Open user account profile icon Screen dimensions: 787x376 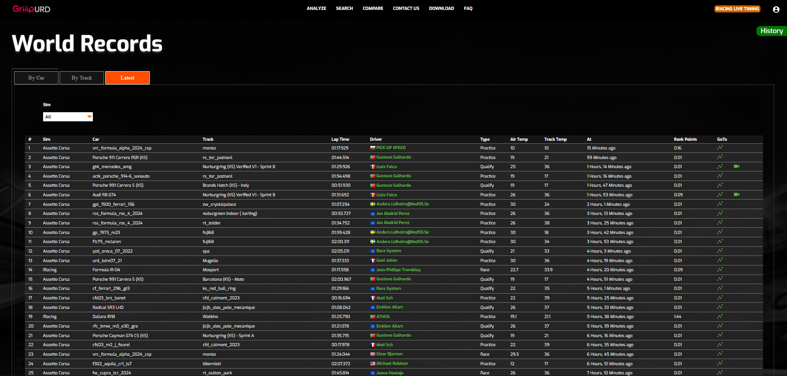pyautogui.click(x=776, y=9)
